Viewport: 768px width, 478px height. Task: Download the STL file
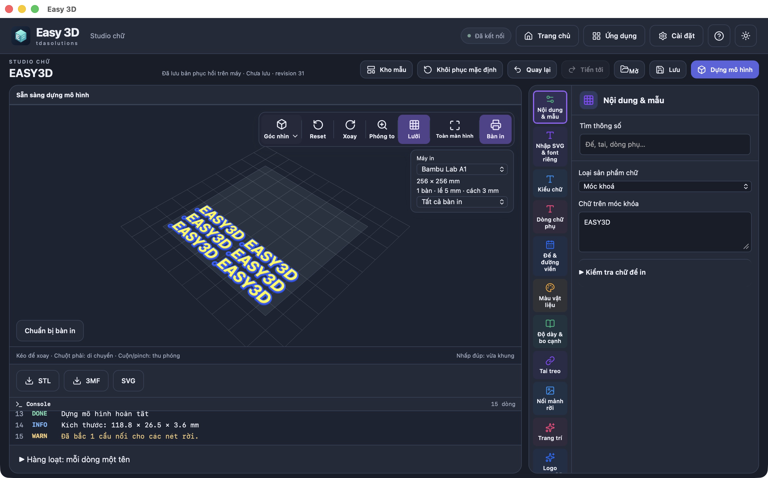click(38, 381)
